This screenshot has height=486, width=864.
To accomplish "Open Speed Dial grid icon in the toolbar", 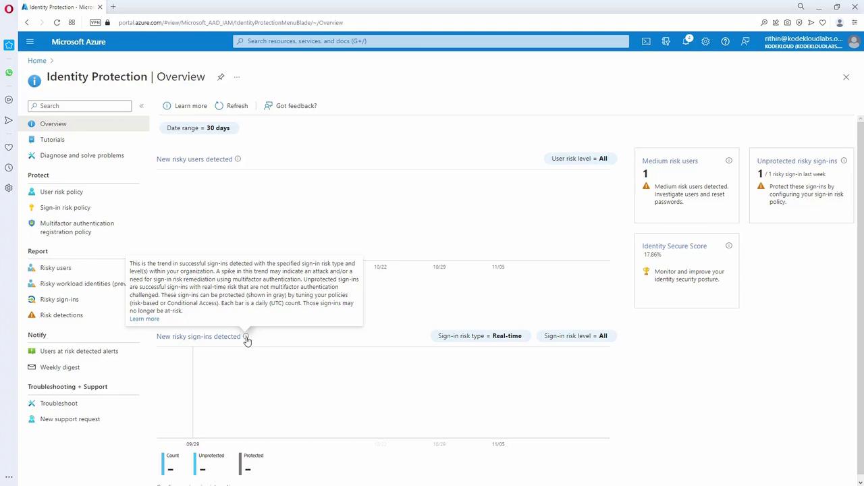I will click(72, 22).
